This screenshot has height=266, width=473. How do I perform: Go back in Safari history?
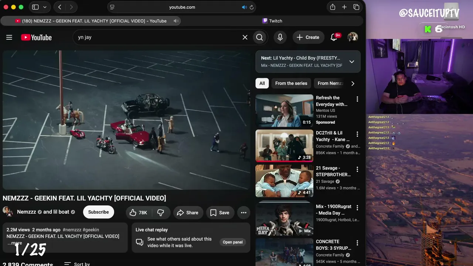pyautogui.click(x=59, y=7)
